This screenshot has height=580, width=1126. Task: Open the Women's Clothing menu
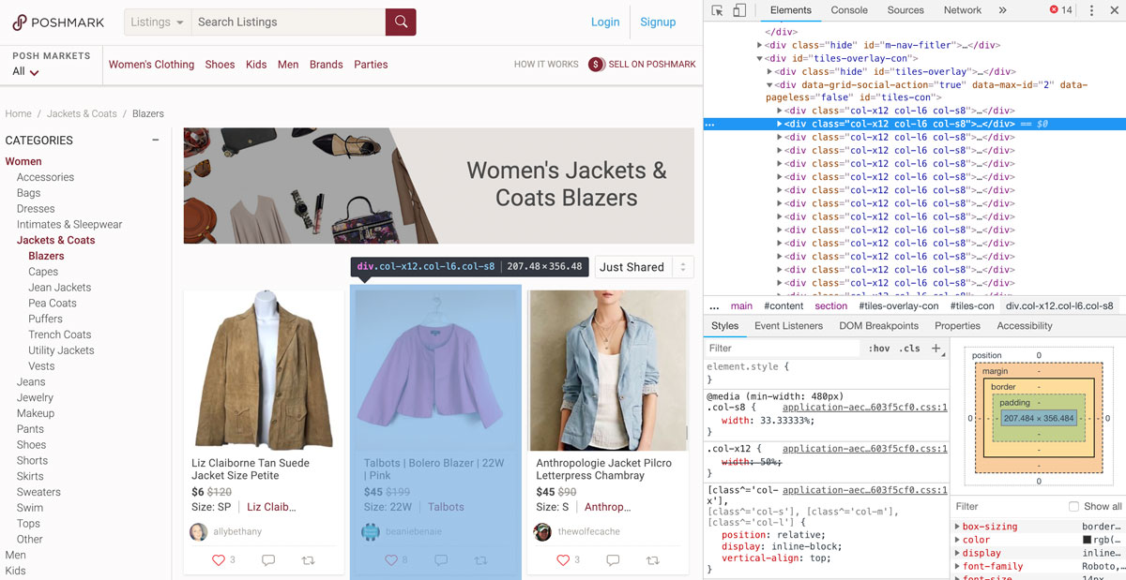(x=151, y=65)
